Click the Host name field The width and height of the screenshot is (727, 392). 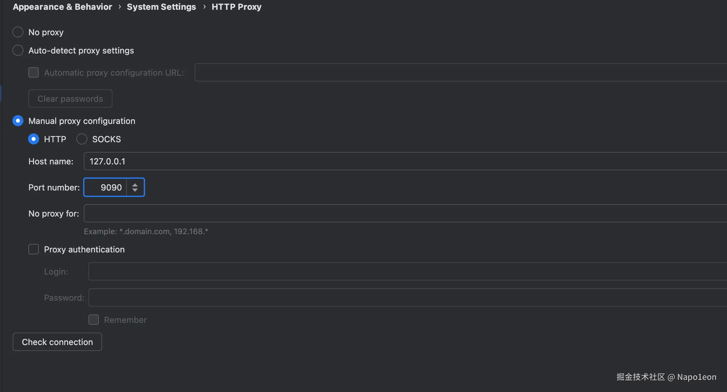click(x=404, y=161)
